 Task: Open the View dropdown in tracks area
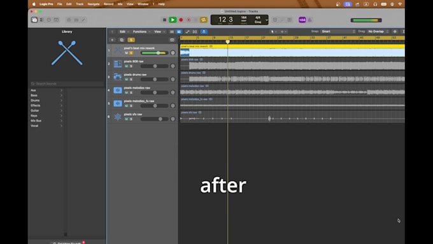pos(160,32)
